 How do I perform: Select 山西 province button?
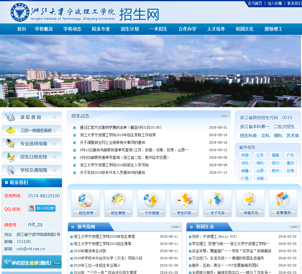tap(260, 171)
